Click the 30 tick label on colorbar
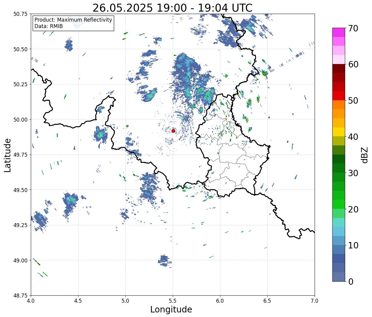Image resolution: width=372 pixels, height=317 pixels. coord(353,173)
